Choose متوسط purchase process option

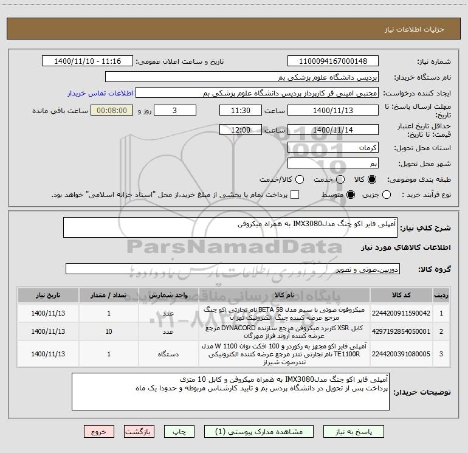click(351, 195)
